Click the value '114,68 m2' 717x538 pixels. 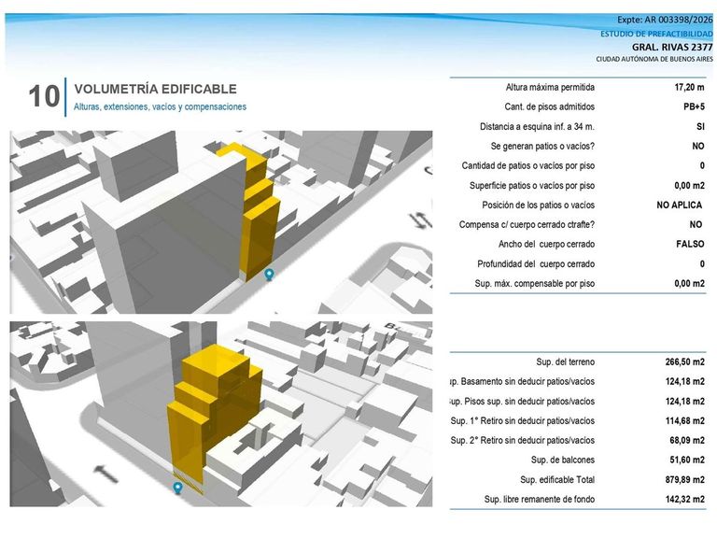685,421
